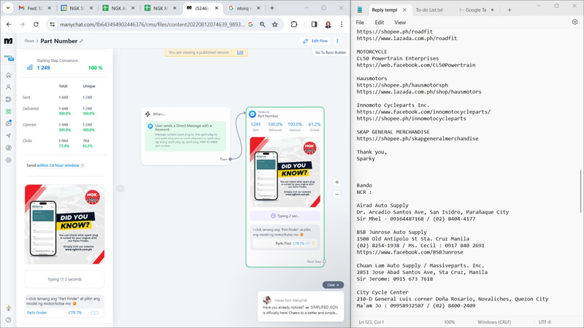The image size is (584, 328).
Task: Click the Edit link in published banner
Action: [x=240, y=52]
